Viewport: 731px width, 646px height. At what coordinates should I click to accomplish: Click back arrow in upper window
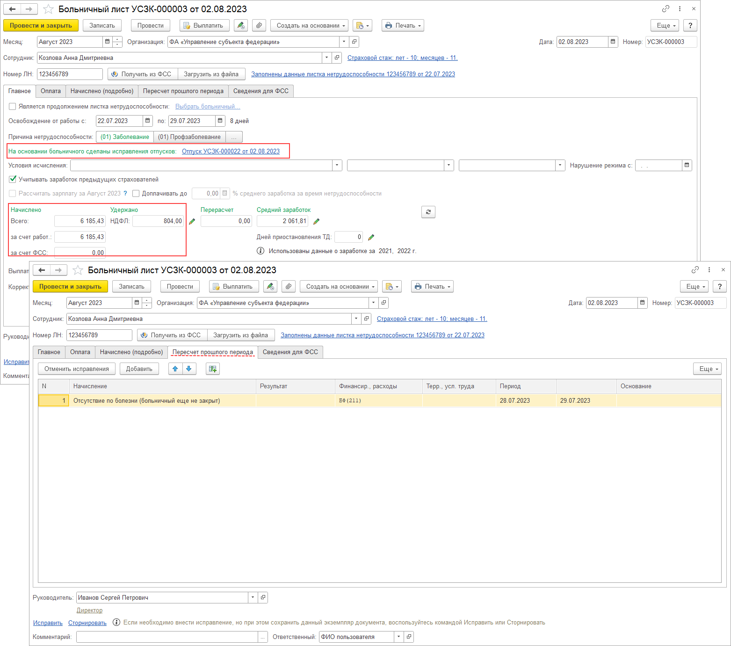12,9
